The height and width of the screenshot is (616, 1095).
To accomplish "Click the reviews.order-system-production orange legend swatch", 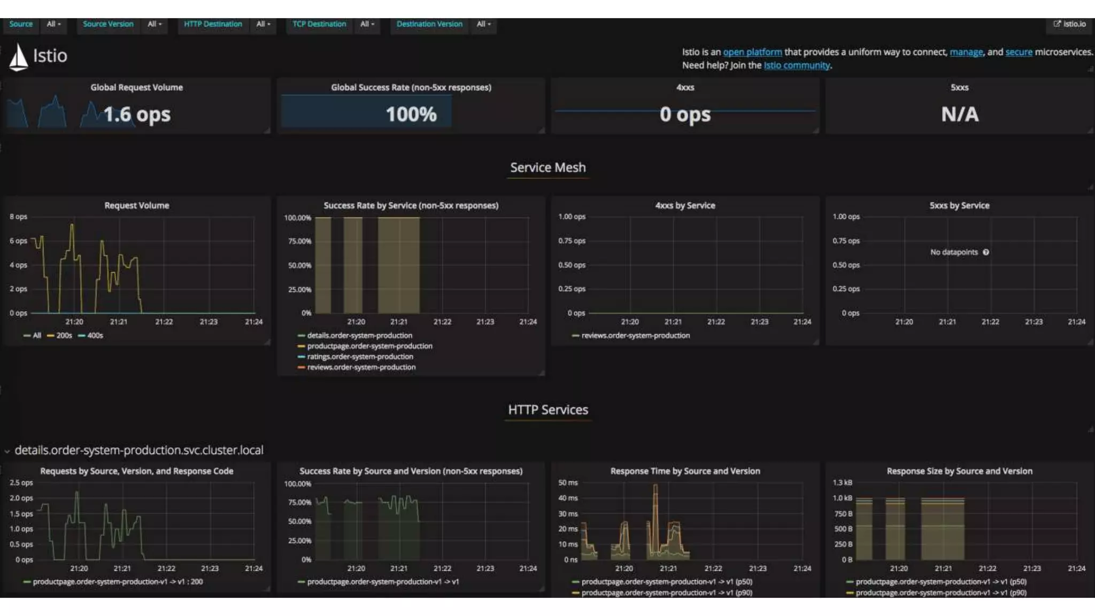I will pos(301,367).
